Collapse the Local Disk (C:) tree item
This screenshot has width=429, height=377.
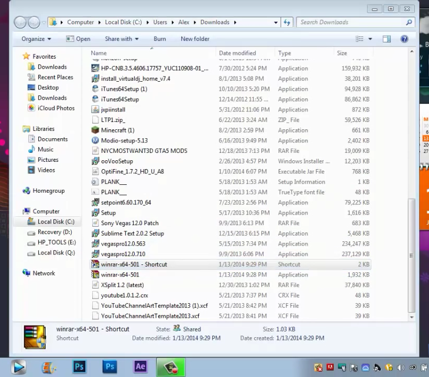pyautogui.click(x=20, y=221)
